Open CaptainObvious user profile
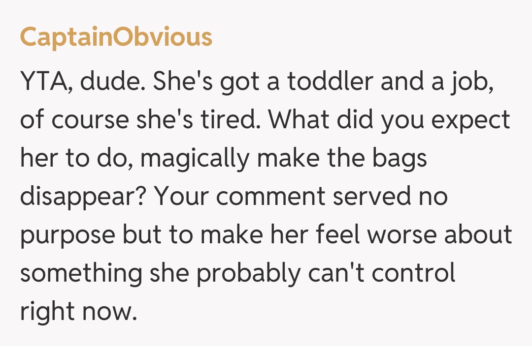Viewport: 532px width, 346px height. point(116,37)
